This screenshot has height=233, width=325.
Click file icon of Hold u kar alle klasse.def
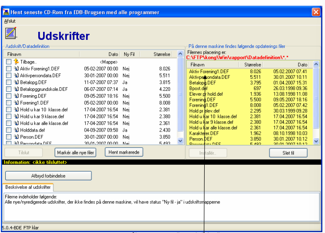16,123
